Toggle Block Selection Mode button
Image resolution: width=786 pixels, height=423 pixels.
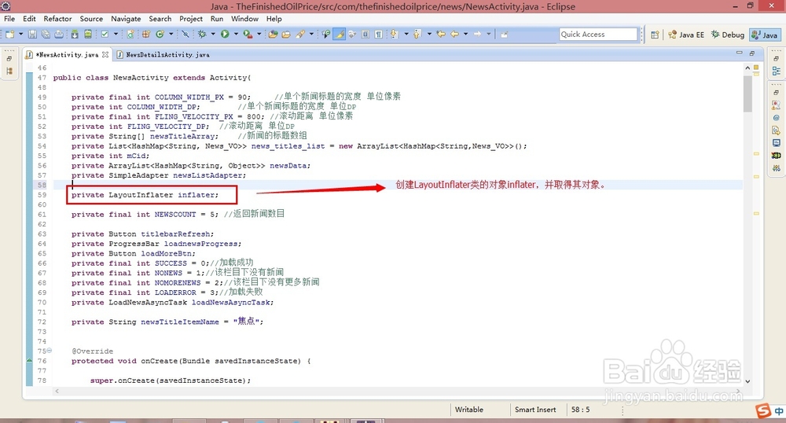click(365, 34)
